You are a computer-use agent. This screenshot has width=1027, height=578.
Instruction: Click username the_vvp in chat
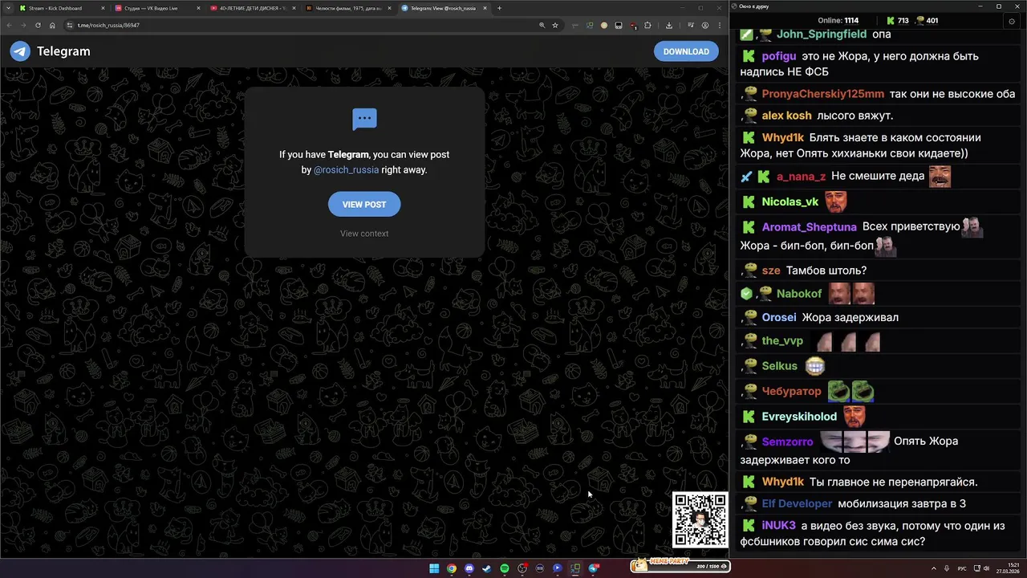(782, 341)
